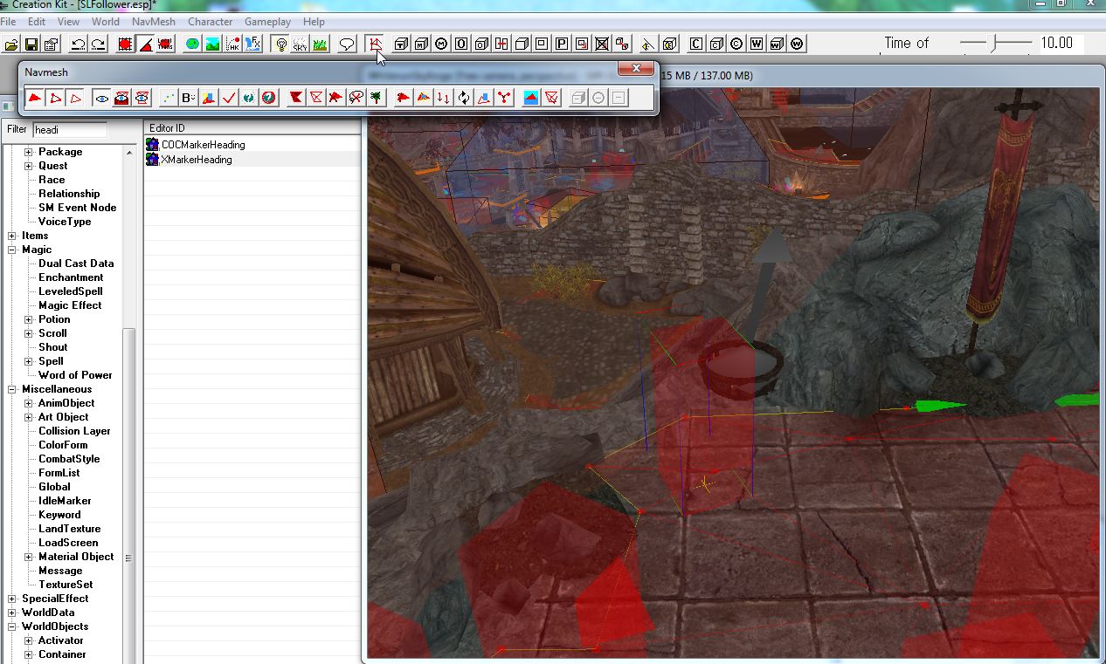Click the Save plugin floppy disk icon
The height and width of the screenshot is (664, 1106).
pyautogui.click(x=31, y=44)
